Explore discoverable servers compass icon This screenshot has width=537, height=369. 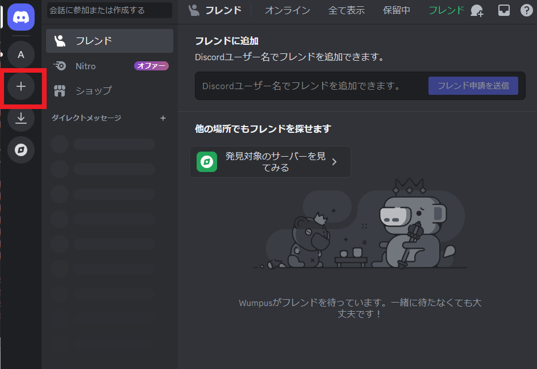pyautogui.click(x=21, y=150)
